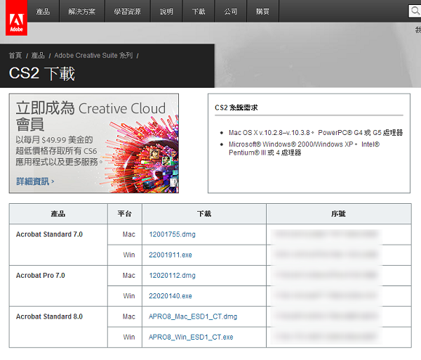Download APRO8_Win_ESD1_CT.exe file

[191, 337]
